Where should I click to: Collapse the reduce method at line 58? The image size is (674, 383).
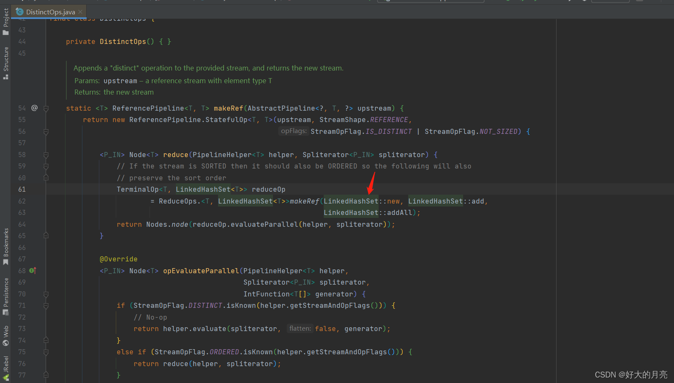click(46, 155)
